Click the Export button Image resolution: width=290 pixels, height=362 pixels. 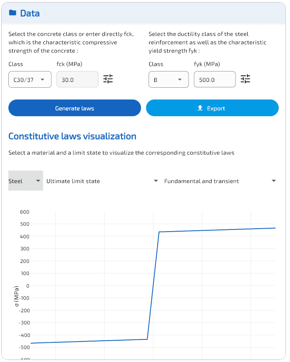pyautogui.click(x=212, y=108)
